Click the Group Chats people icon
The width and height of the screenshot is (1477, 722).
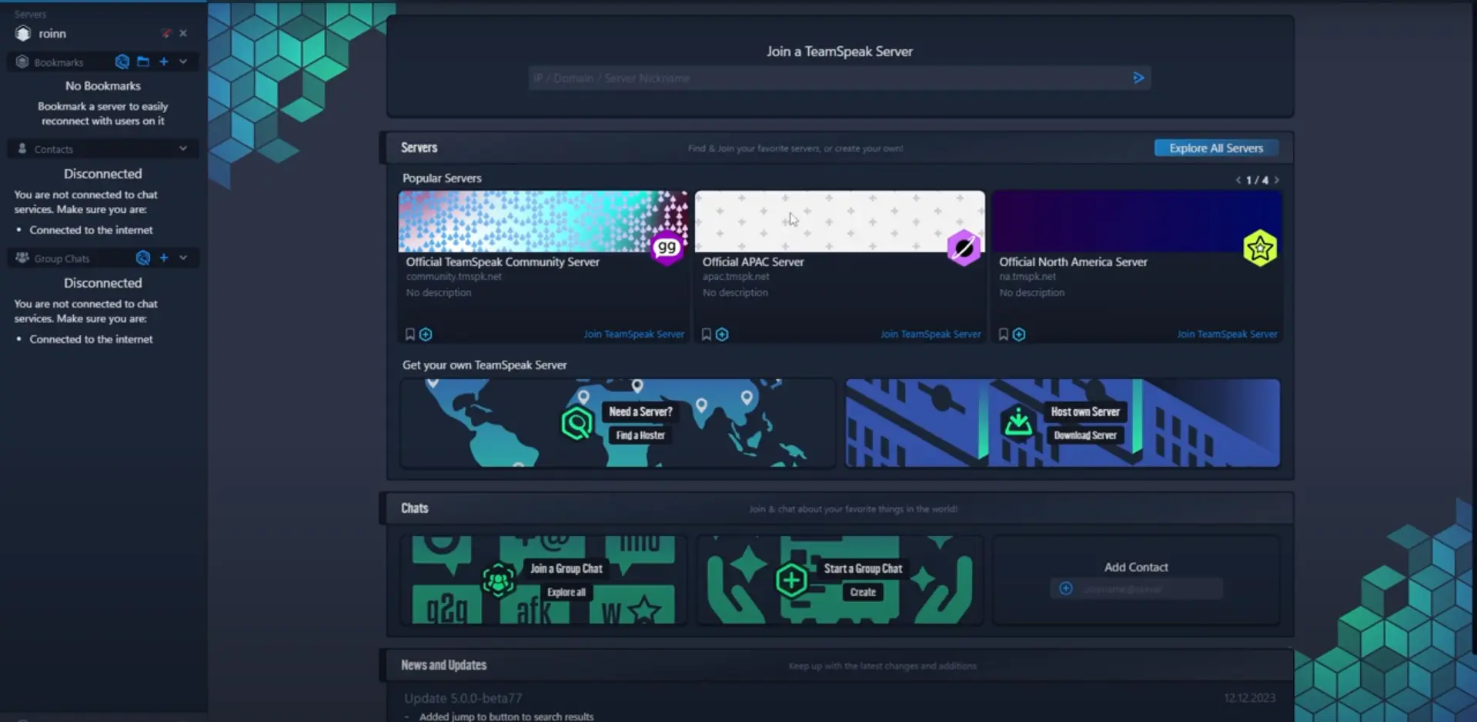click(x=22, y=258)
